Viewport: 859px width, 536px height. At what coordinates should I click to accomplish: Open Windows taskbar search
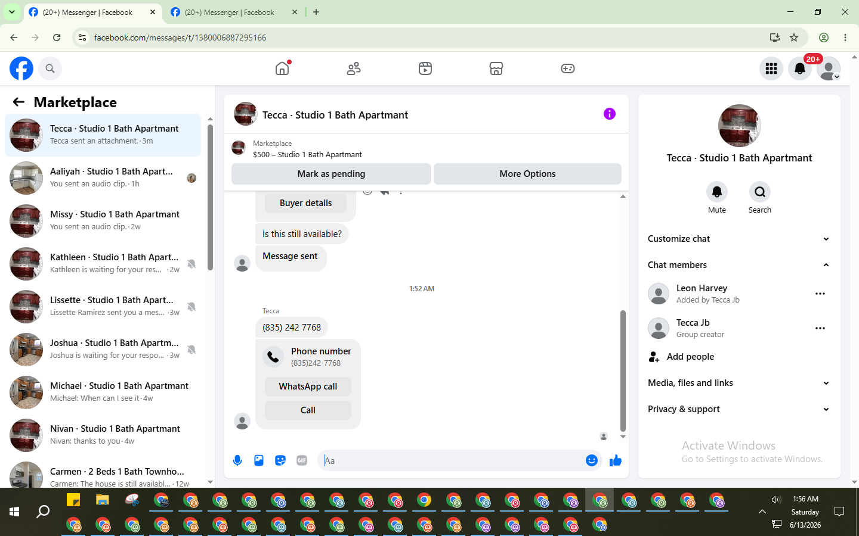[x=43, y=512]
